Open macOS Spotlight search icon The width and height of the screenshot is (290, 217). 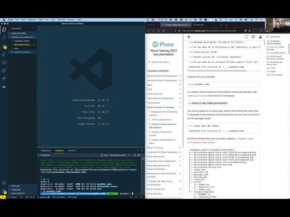pos(261,20)
